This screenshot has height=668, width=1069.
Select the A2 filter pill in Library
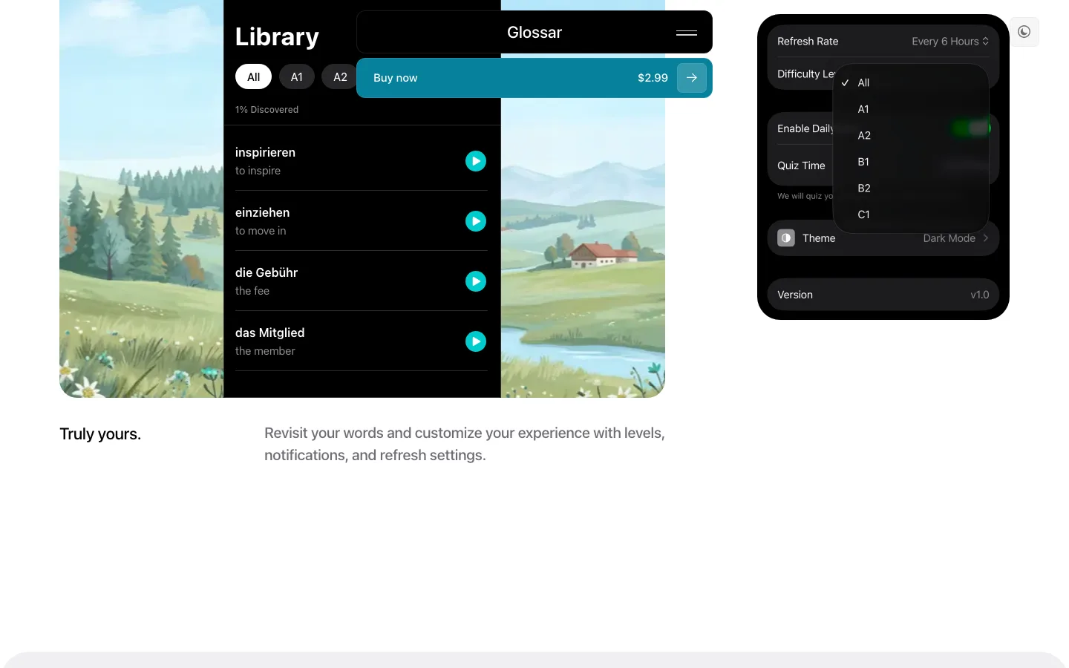[340, 77]
